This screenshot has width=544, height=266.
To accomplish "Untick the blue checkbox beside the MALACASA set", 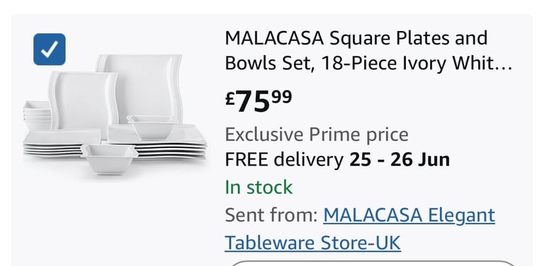I will [50, 50].
